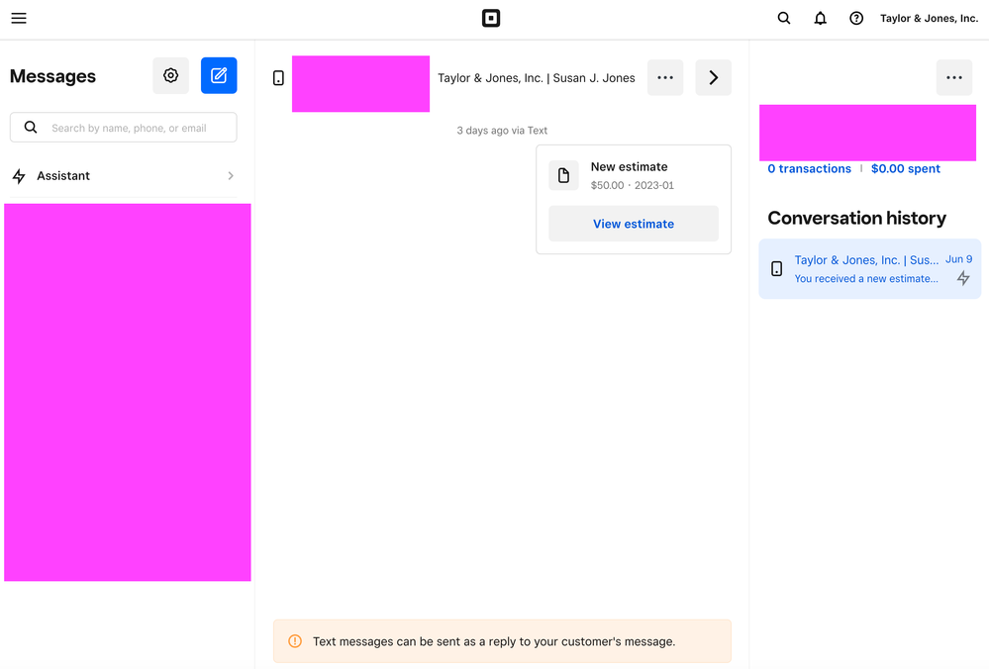Click the View estimate button

click(634, 224)
